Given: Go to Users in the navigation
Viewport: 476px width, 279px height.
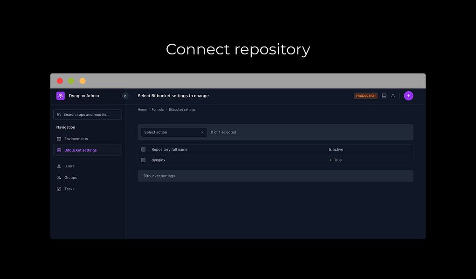Looking at the screenshot, I should point(88,166).
